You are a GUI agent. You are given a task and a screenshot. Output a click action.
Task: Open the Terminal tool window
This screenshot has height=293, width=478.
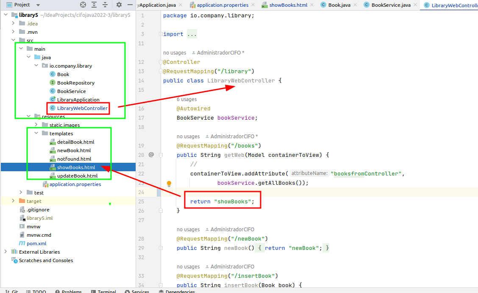104,291
